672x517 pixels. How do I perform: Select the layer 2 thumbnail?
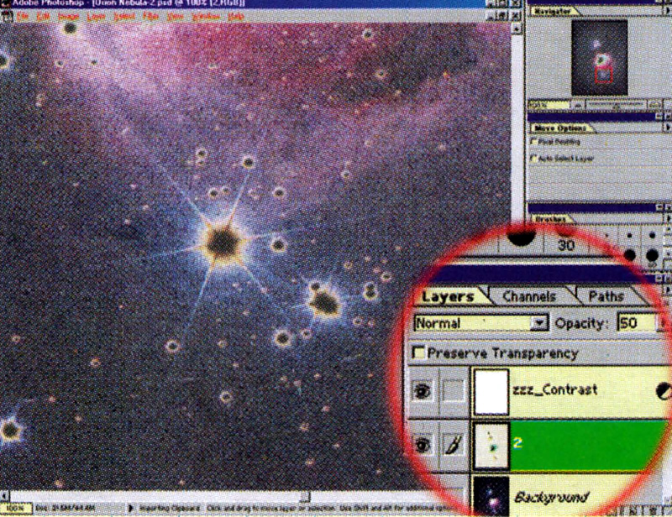point(491,446)
